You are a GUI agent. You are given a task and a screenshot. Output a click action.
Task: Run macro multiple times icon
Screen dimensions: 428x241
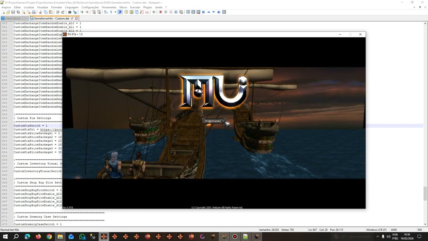[176, 12]
